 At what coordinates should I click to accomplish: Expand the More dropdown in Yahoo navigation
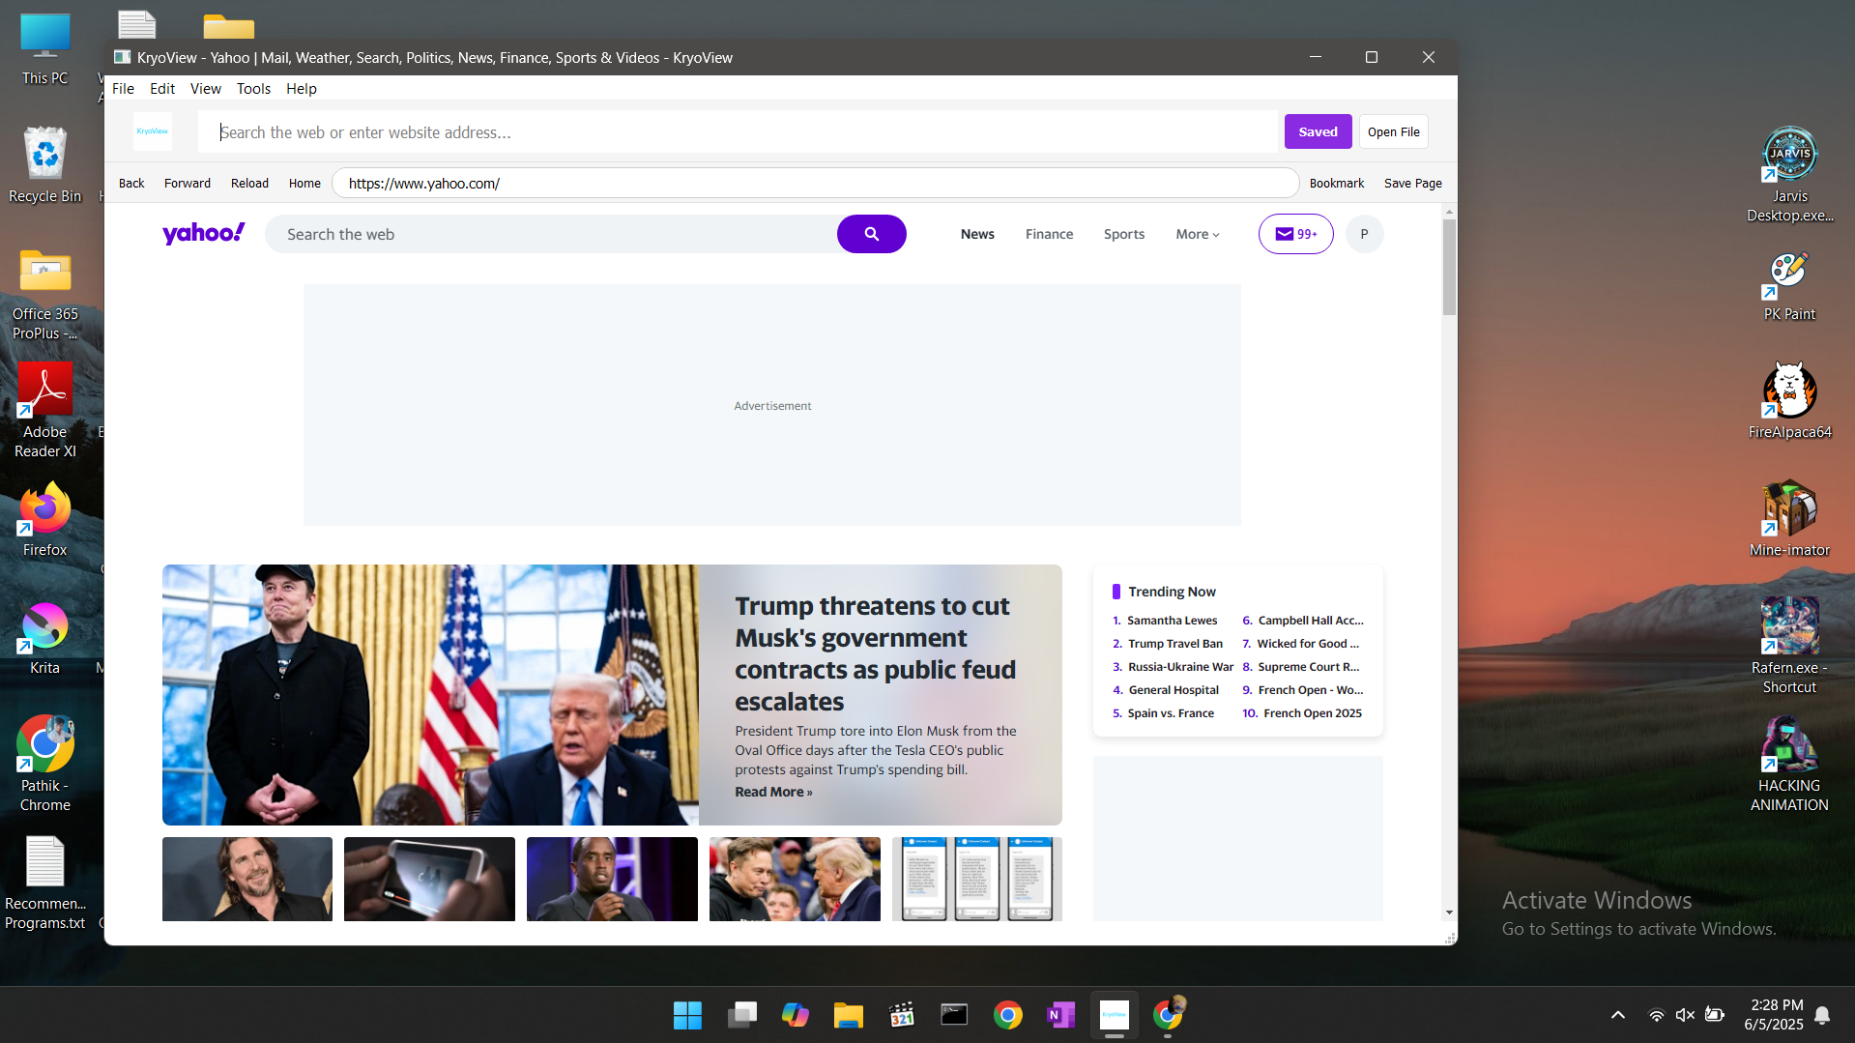pos(1197,234)
